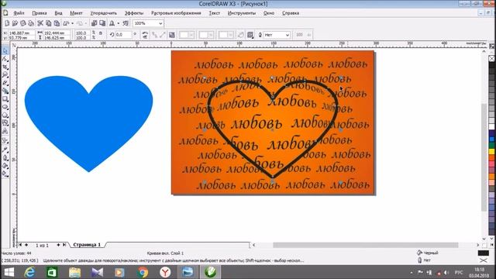Pick the white swatch in color palette
Viewport: 496px width, 279px height.
point(492,126)
